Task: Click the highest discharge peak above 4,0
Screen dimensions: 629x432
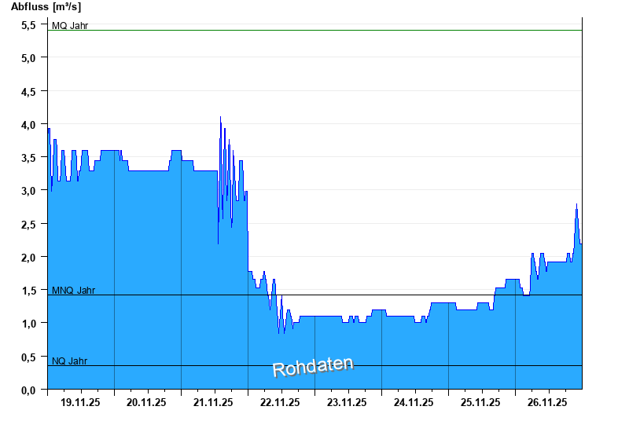Action: [x=220, y=118]
